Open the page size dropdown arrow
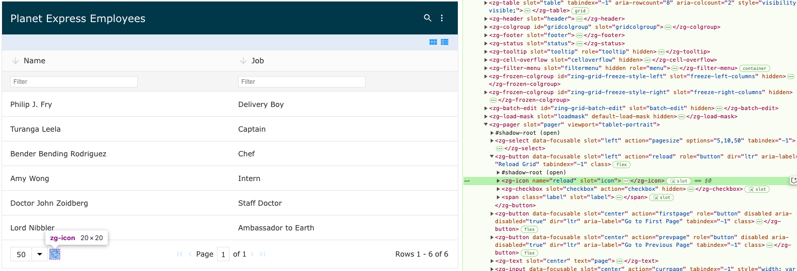 point(40,254)
